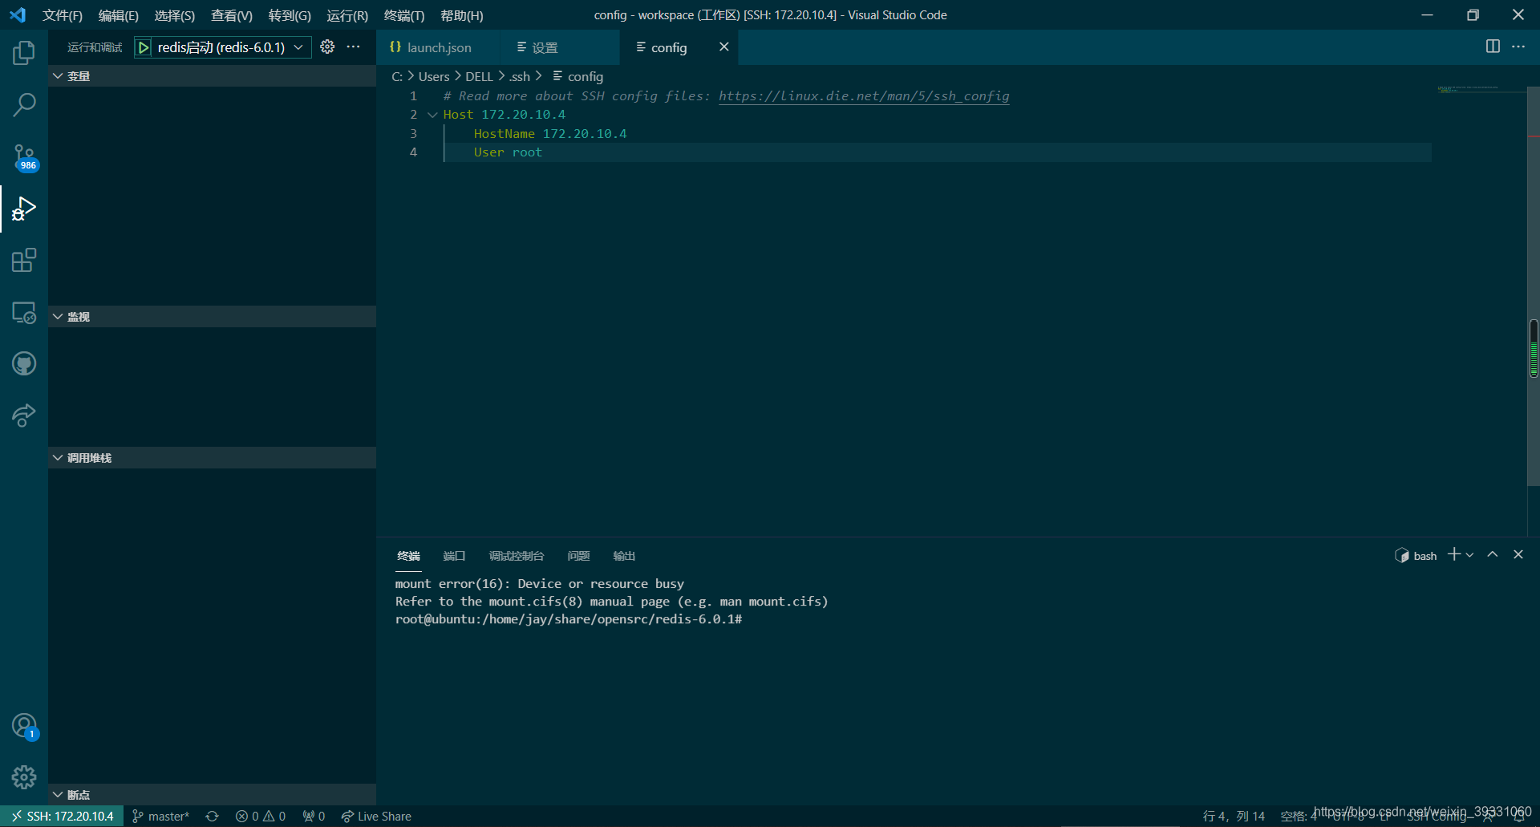Collapse the 监视 (Watch) section
This screenshot has height=827, width=1540.
pos(212,316)
